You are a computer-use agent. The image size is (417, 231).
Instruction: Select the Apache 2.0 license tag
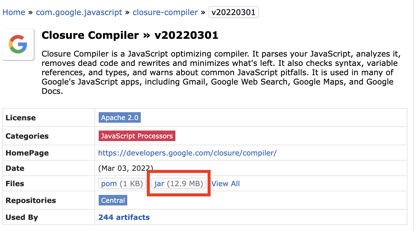tap(120, 118)
